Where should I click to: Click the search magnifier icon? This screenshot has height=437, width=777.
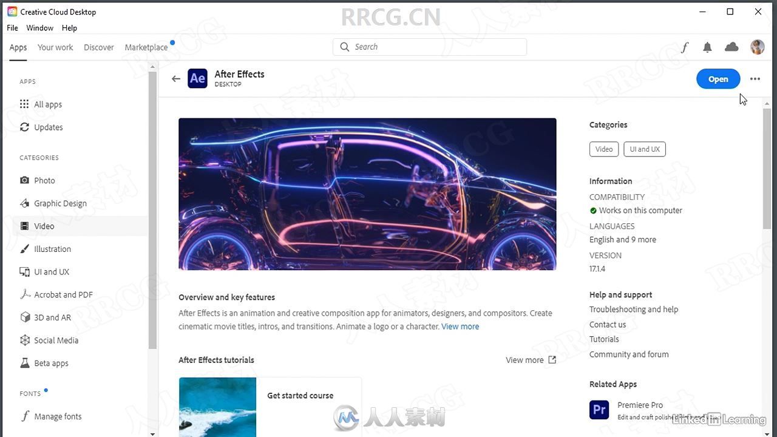(345, 47)
